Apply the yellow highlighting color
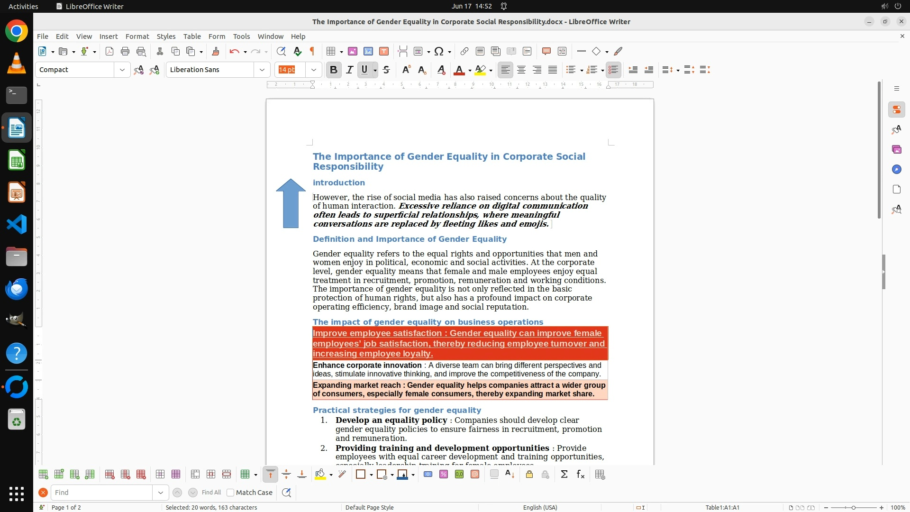 480,70
